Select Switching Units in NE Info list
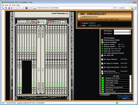Viewport: 138px width, 105px height. 112,80
